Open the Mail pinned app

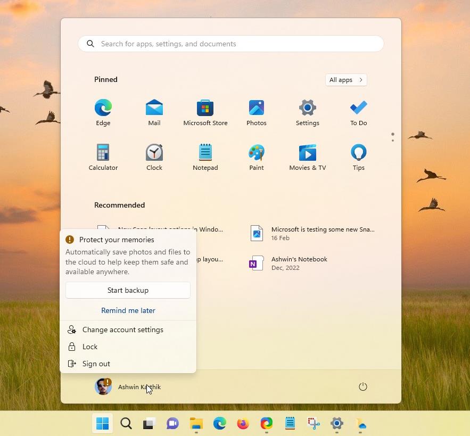pos(154,112)
